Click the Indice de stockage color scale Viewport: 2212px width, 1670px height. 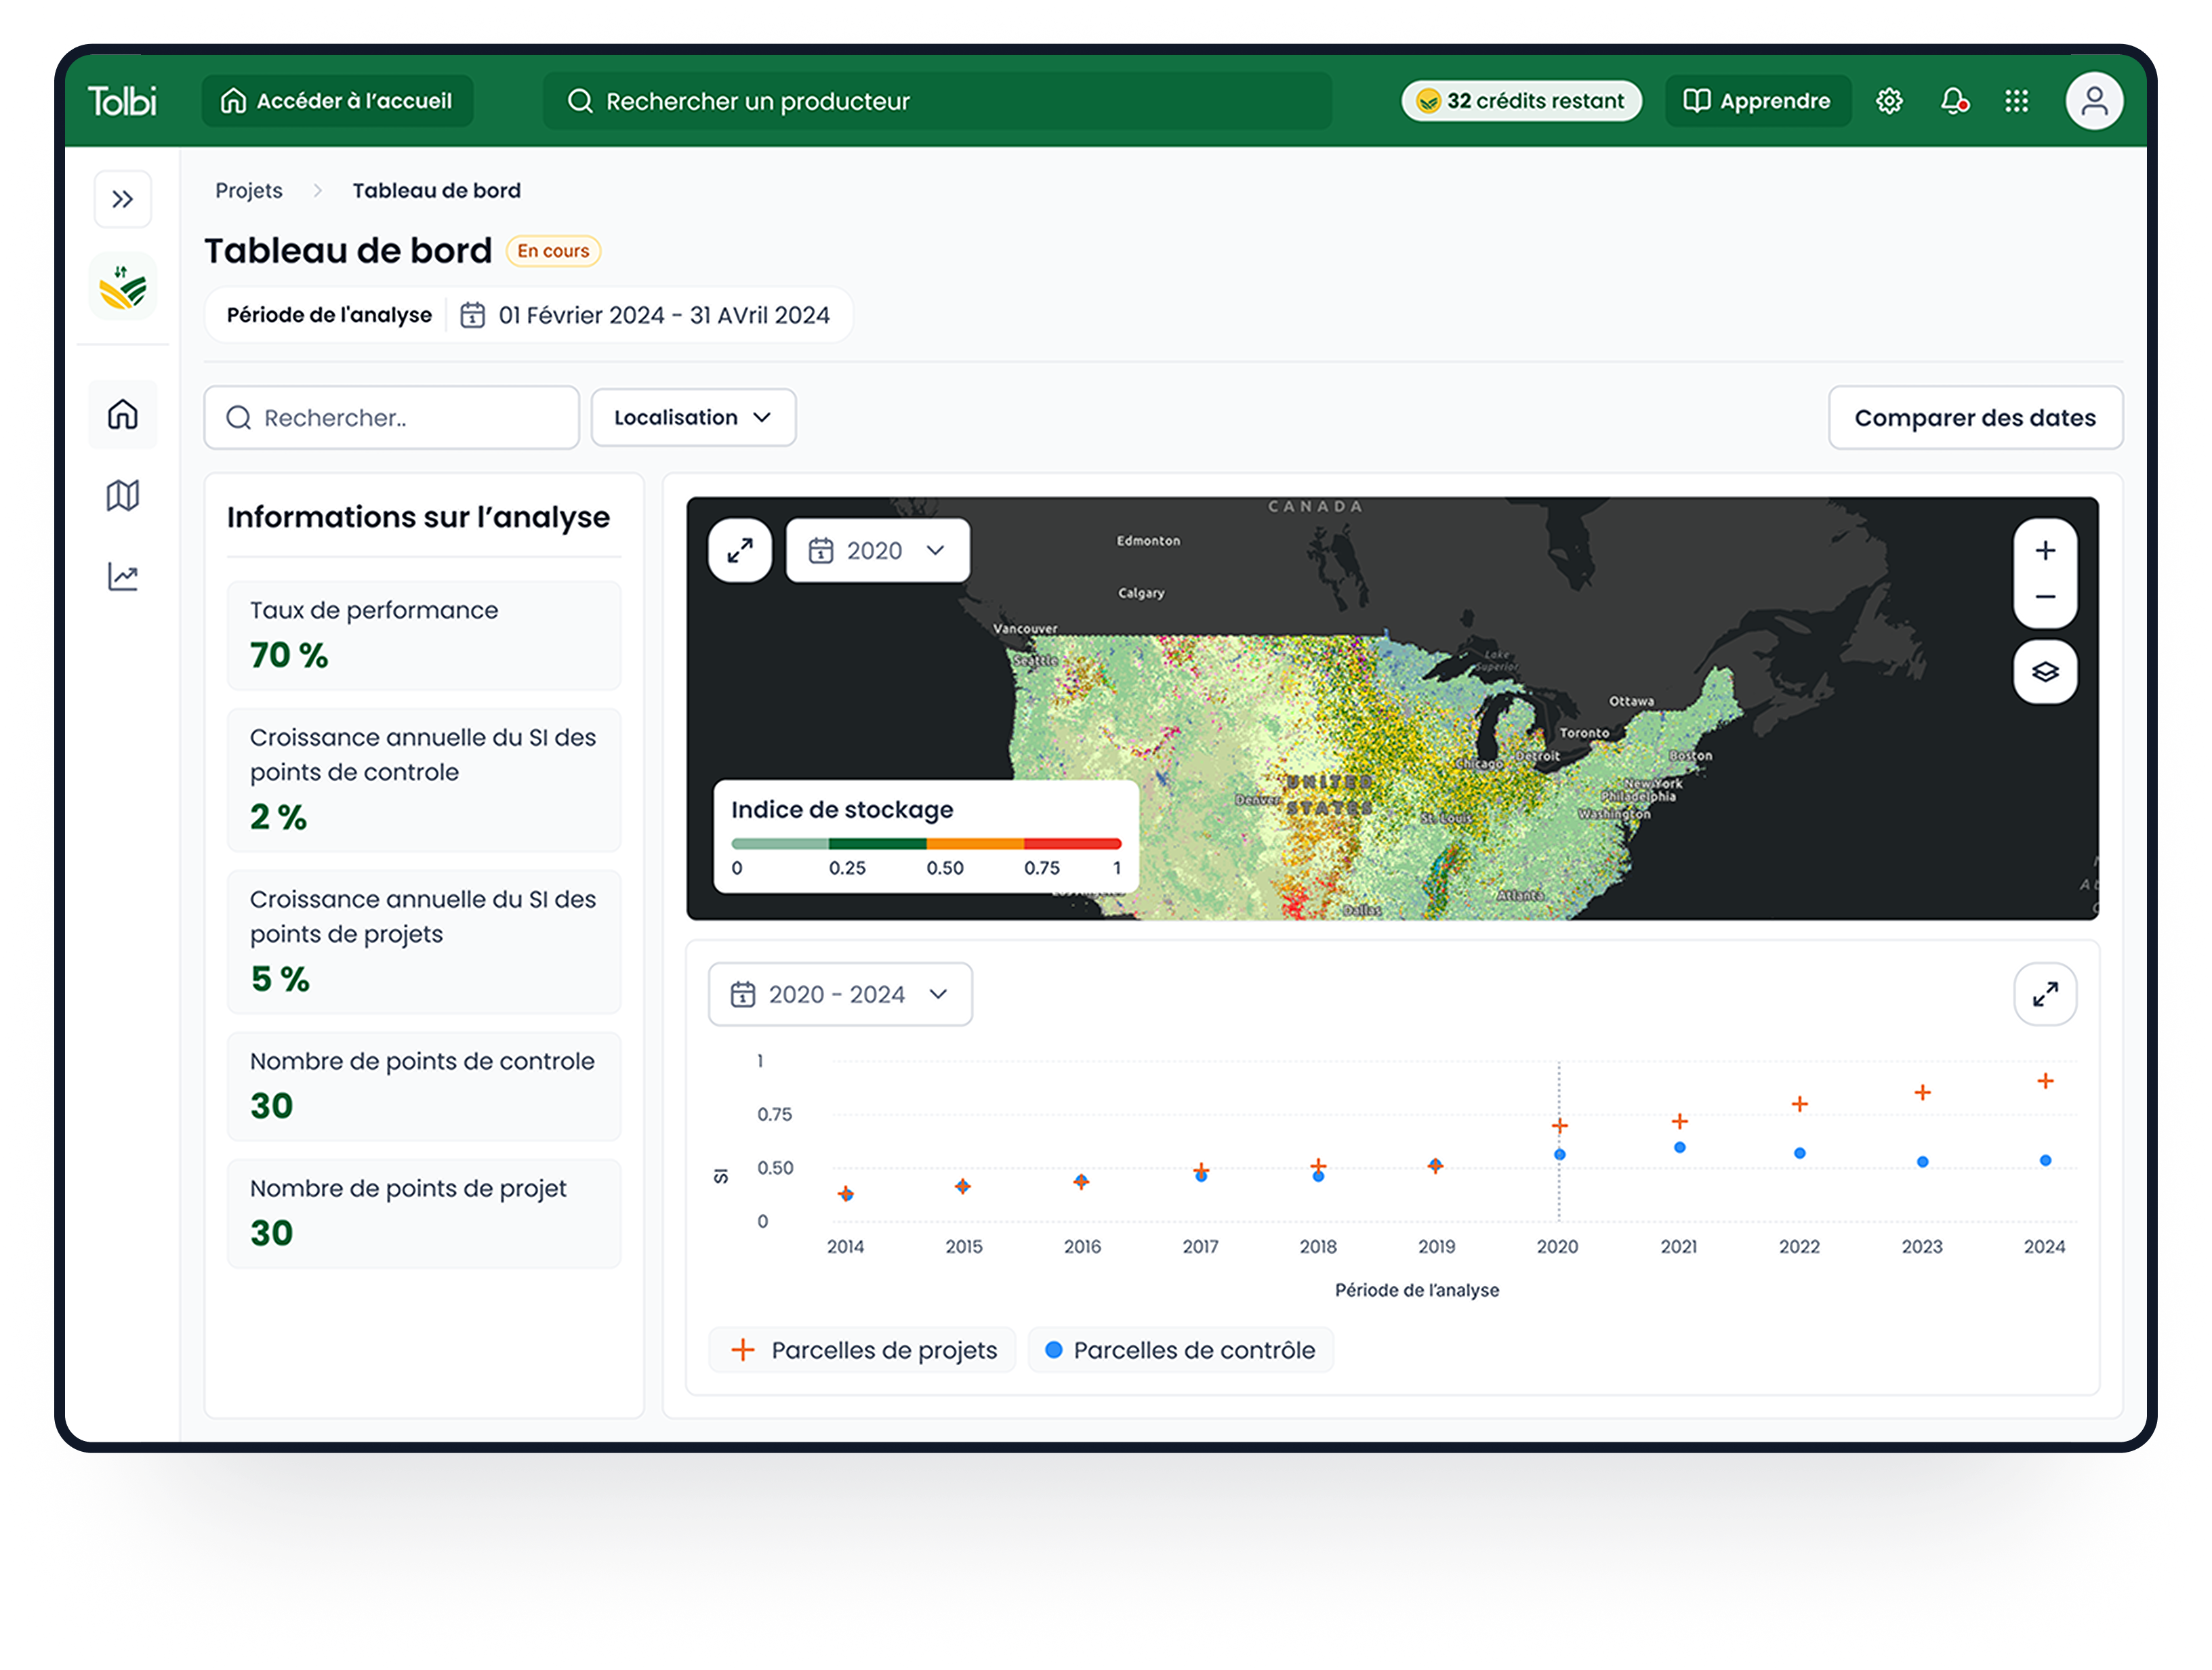(x=926, y=845)
